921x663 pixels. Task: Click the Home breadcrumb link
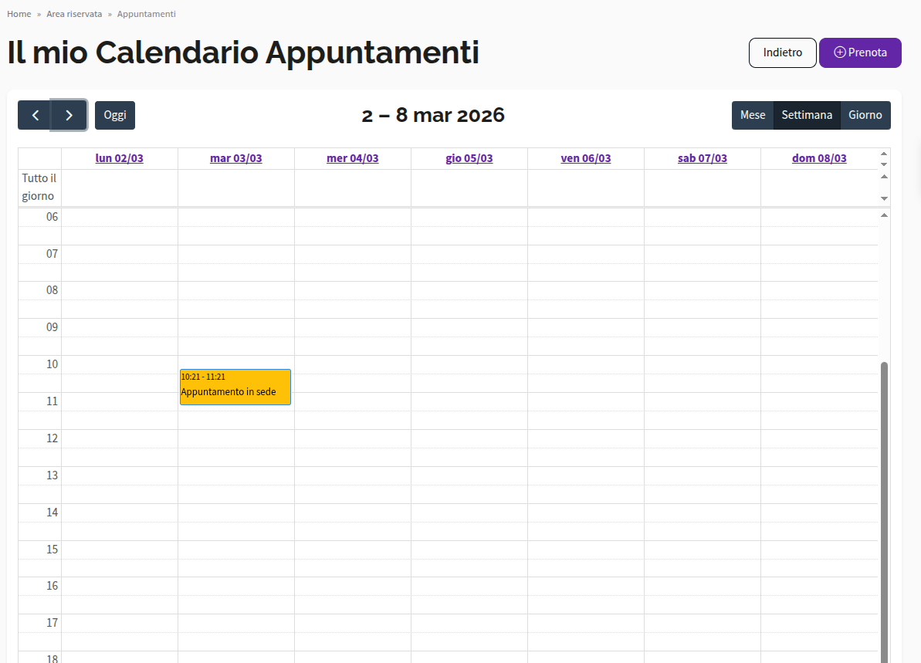pos(19,13)
